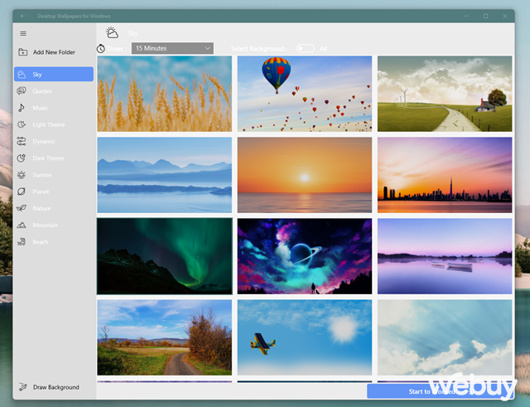Click the Select Background label text
530x407 pixels.
pyautogui.click(x=259, y=49)
